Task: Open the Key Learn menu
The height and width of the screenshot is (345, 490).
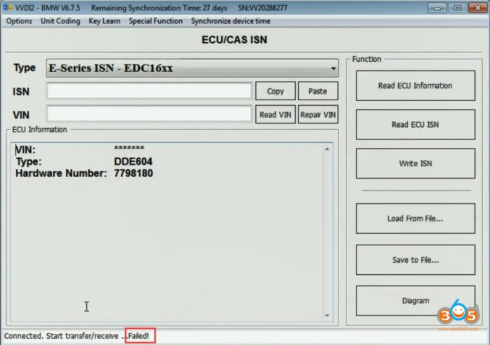Action: [x=104, y=21]
